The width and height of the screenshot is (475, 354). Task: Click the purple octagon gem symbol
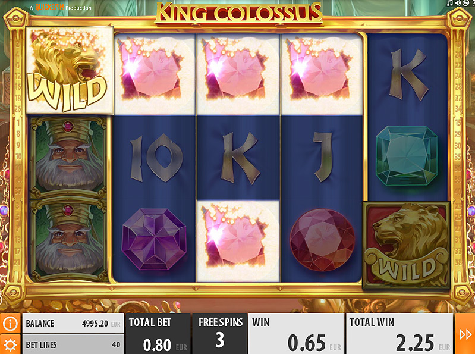[x=154, y=239]
